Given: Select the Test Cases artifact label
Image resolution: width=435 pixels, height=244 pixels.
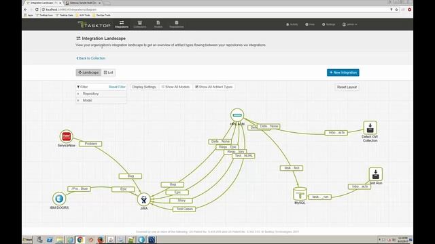Looking at the screenshot, I should tap(184, 209).
